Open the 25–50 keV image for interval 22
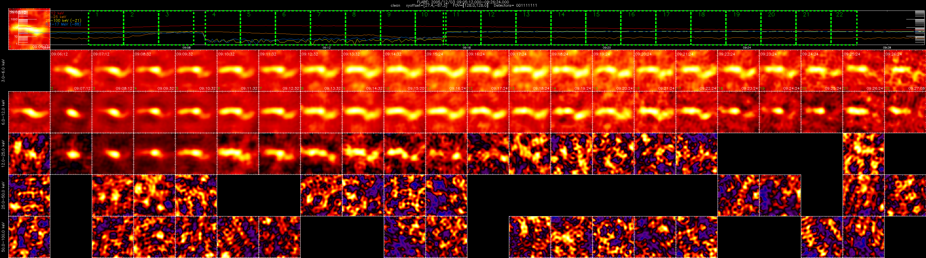Image resolution: width=926 pixels, height=258 pixels. pyautogui.click(x=905, y=196)
